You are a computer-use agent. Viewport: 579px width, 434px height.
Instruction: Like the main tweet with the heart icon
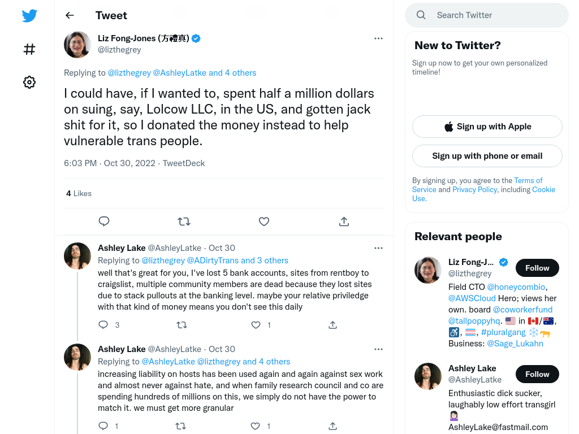[263, 222]
